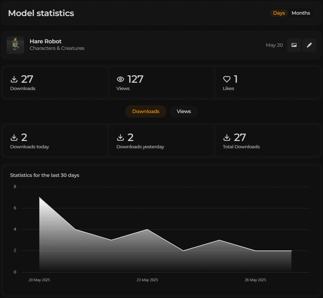Switch statistics to Months
323x298 pixels.
(301, 13)
